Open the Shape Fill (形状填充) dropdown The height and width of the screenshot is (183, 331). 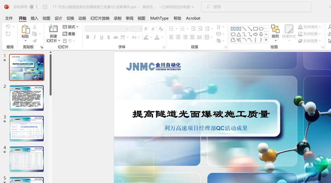[x=309, y=27]
